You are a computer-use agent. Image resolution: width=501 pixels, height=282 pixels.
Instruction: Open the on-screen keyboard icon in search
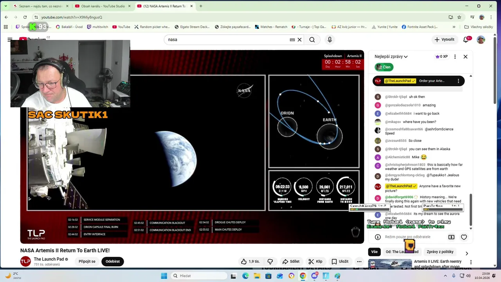pyautogui.click(x=292, y=40)
